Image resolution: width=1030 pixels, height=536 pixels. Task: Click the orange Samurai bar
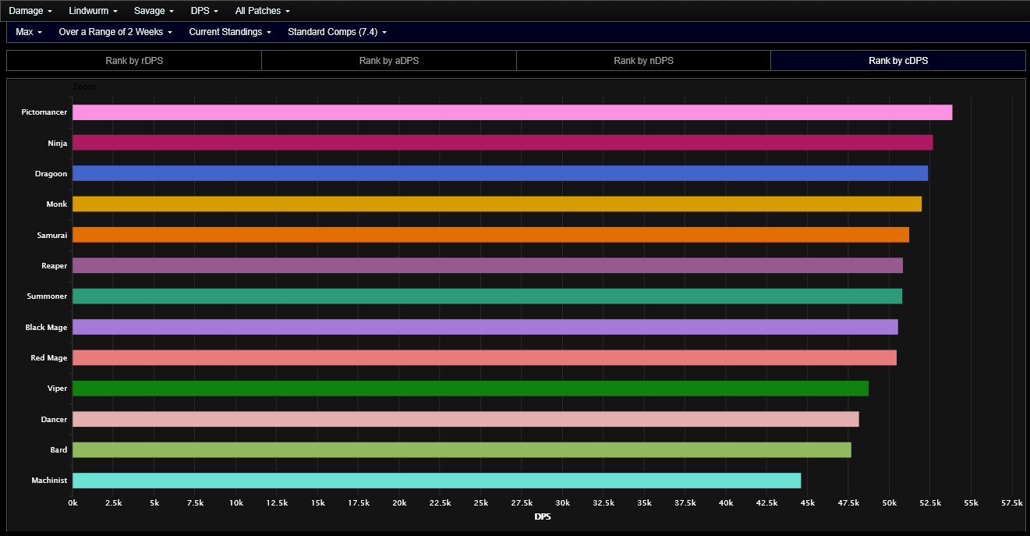[490, 235]
